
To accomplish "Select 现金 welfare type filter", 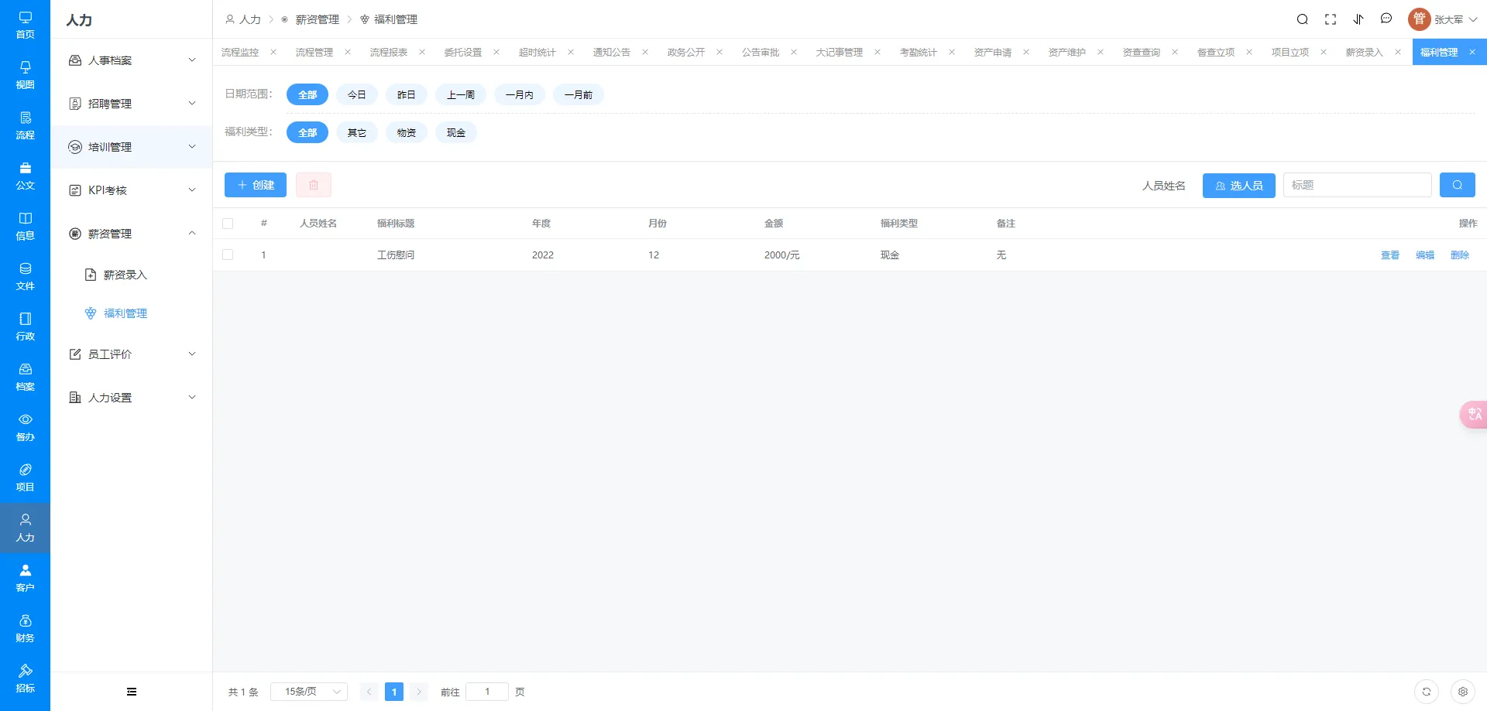I will 456,132.
